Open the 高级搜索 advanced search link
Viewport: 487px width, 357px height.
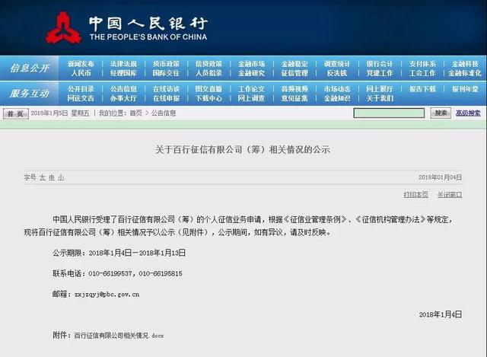pyautogui.click(x=468, y=113)
